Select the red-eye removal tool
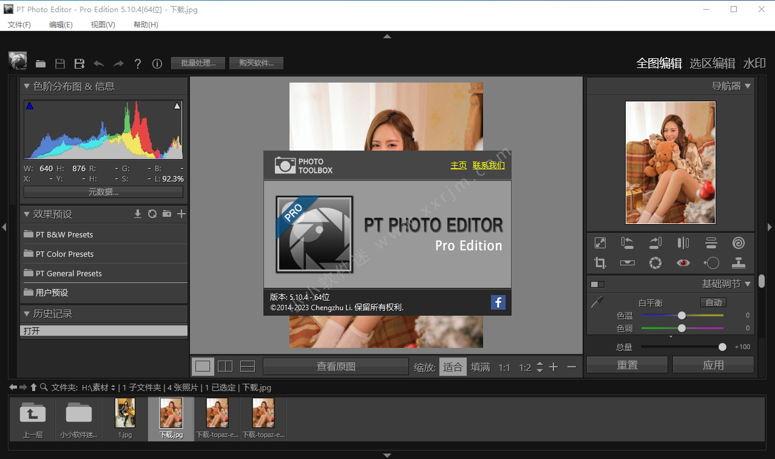 click(683, 263)
